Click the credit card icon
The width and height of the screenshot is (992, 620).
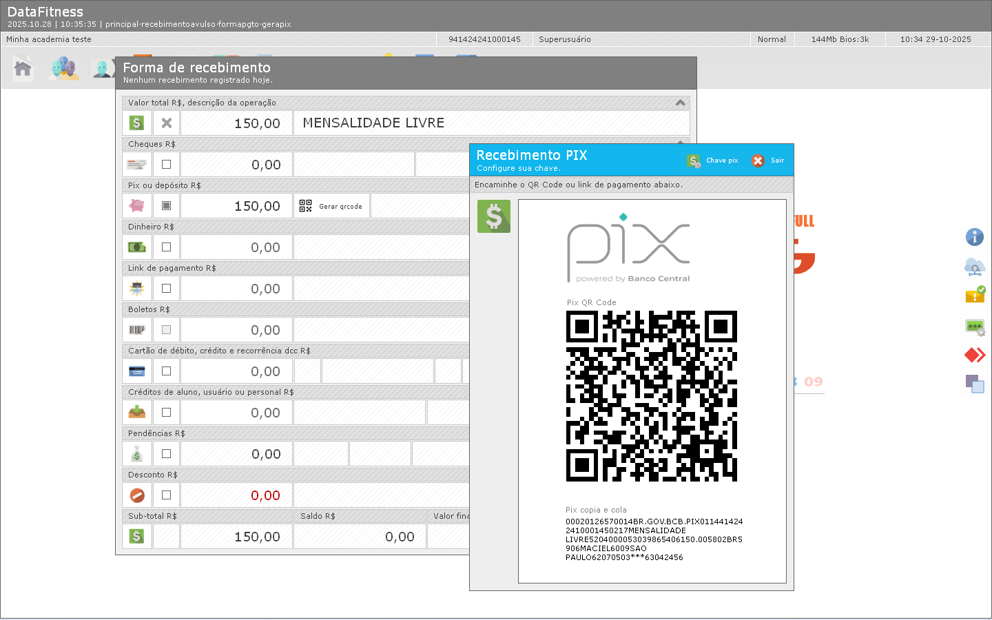click(x=137, y=371)
